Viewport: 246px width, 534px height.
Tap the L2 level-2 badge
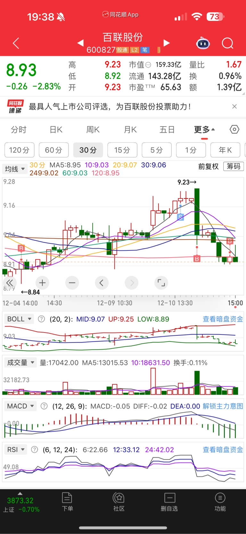tap(135, 50)
